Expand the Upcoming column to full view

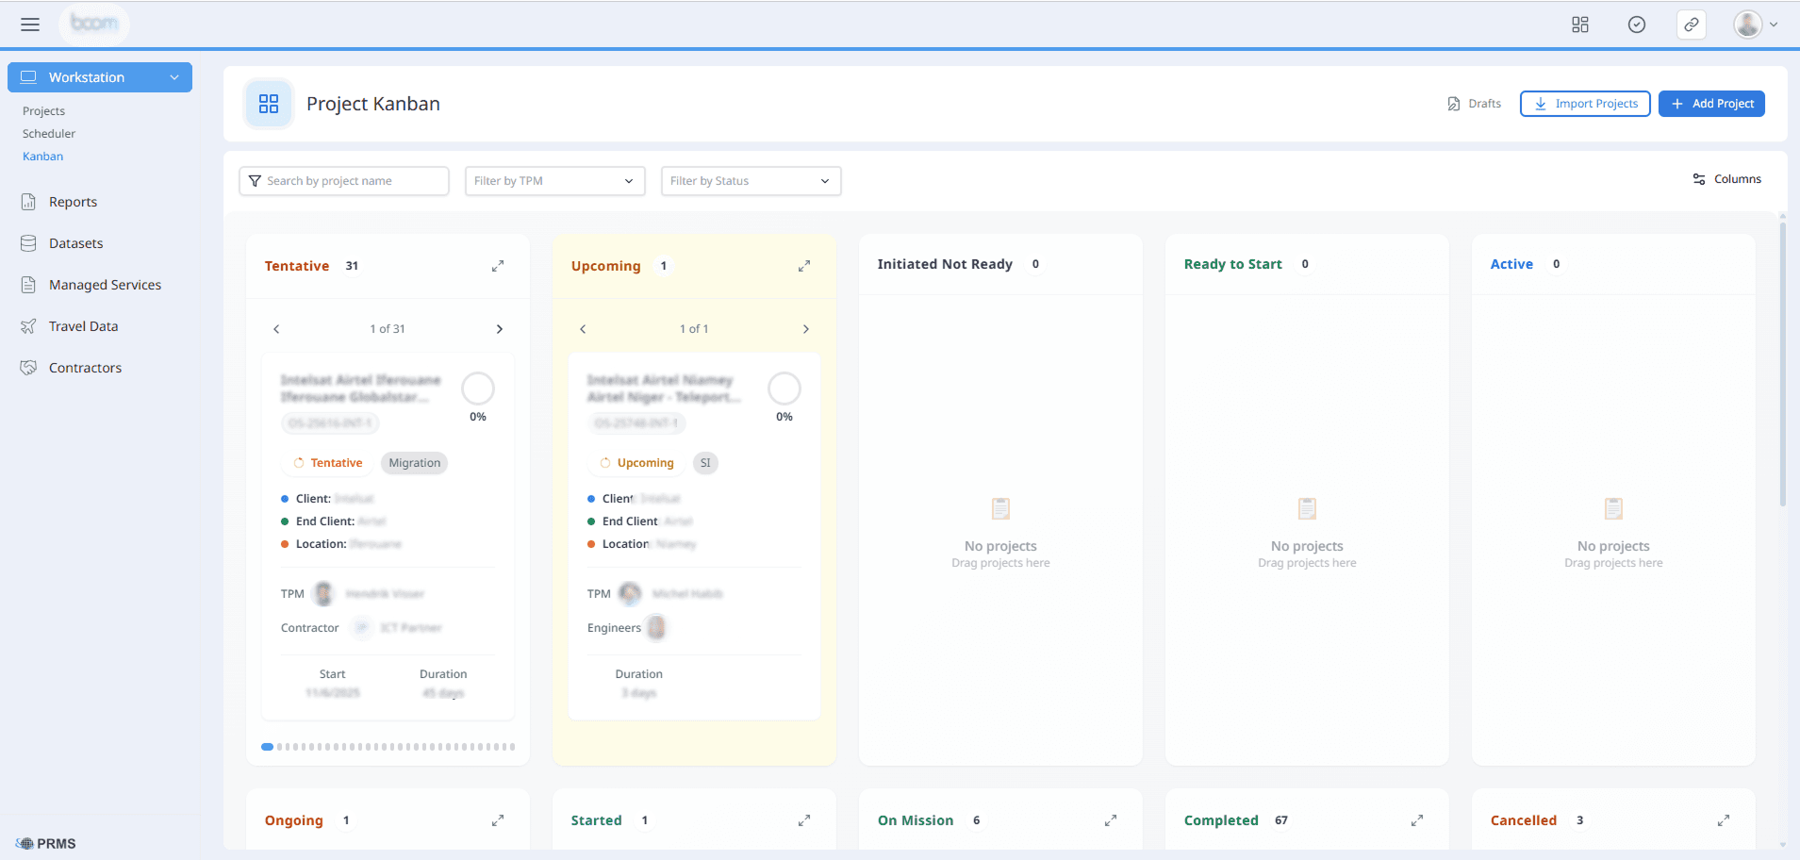[x=804, y=266]
